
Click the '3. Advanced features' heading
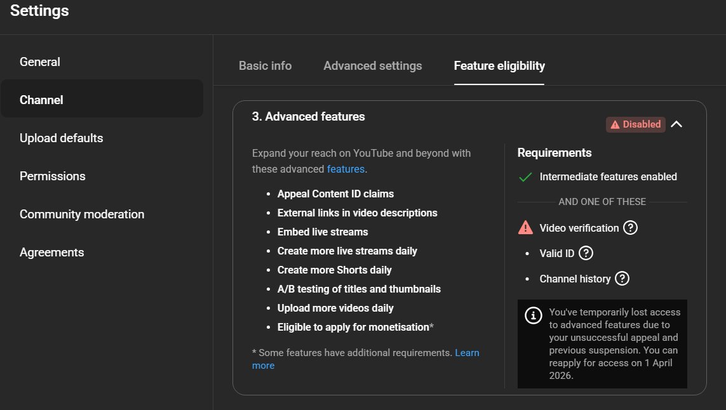pyautogui.click(x=308, y=117)
